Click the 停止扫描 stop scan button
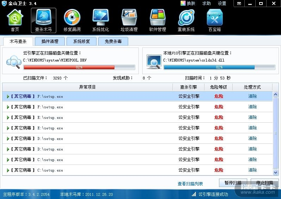 coord(264,183)
